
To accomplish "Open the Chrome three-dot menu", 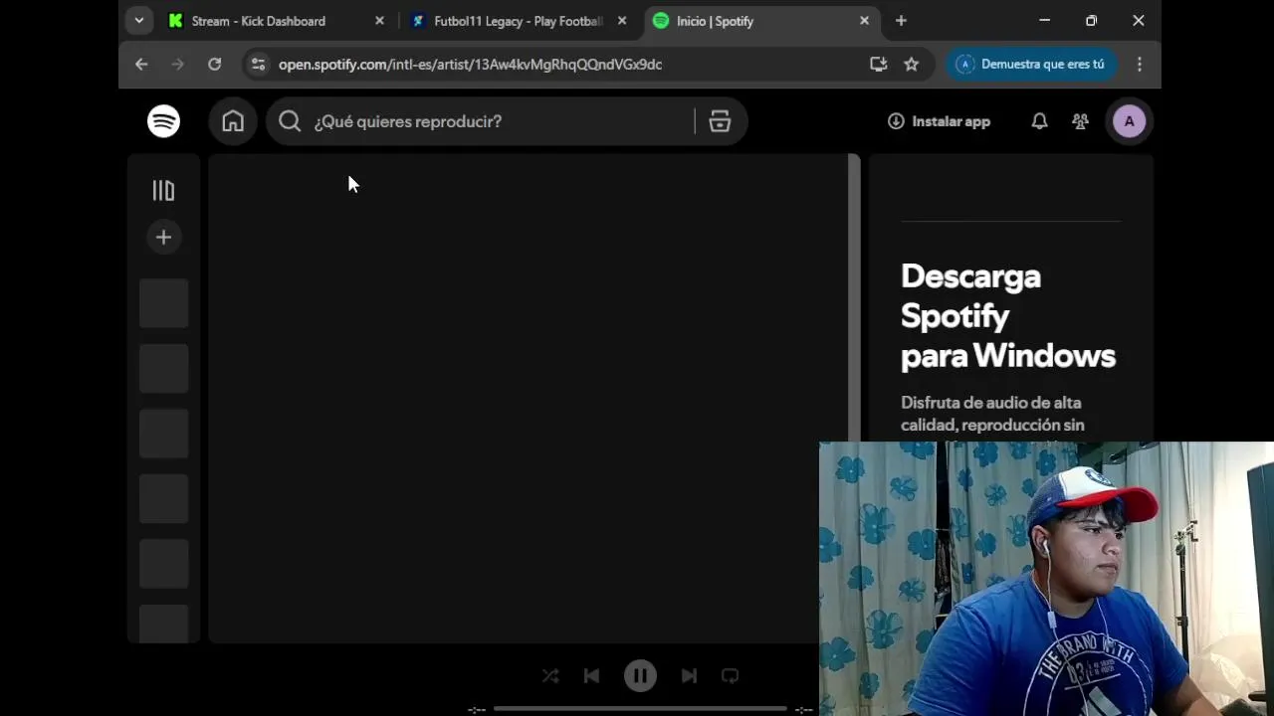I will point(1140,64).
